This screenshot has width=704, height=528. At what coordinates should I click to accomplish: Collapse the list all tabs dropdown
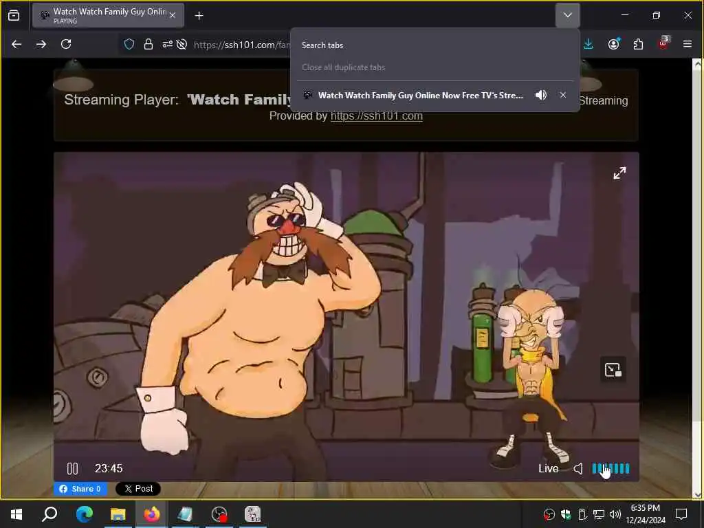567,15
